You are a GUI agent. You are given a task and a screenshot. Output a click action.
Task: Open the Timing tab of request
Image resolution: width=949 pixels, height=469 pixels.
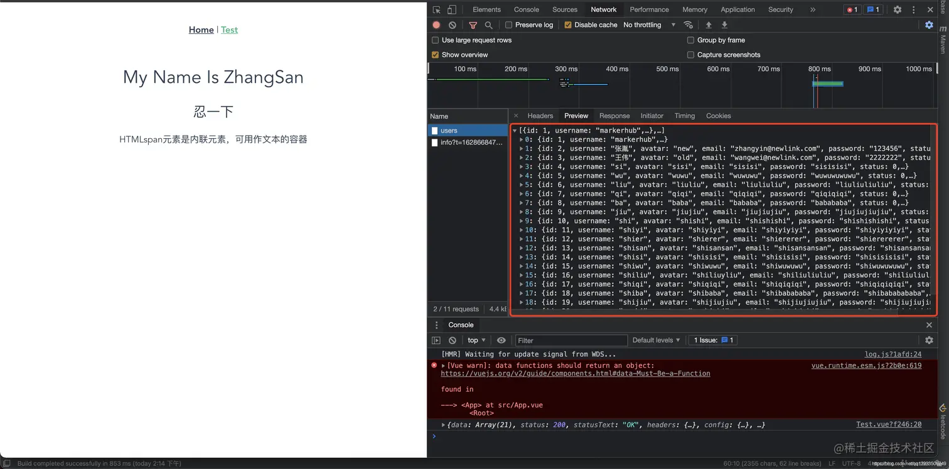[x=684, y=116]
